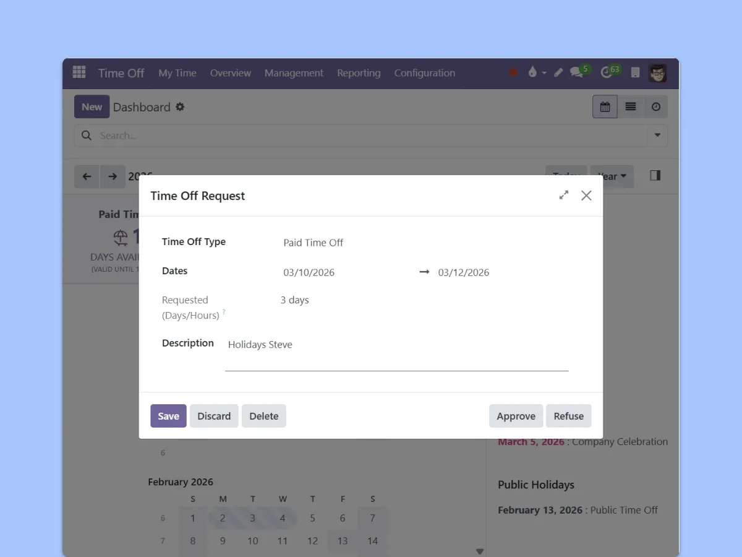Switch to the list view icon

pos(631,107)
